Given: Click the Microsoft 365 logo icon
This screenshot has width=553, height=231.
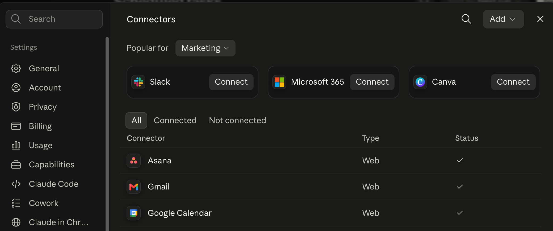Looking at the screenshot, I should click(279, 82).
